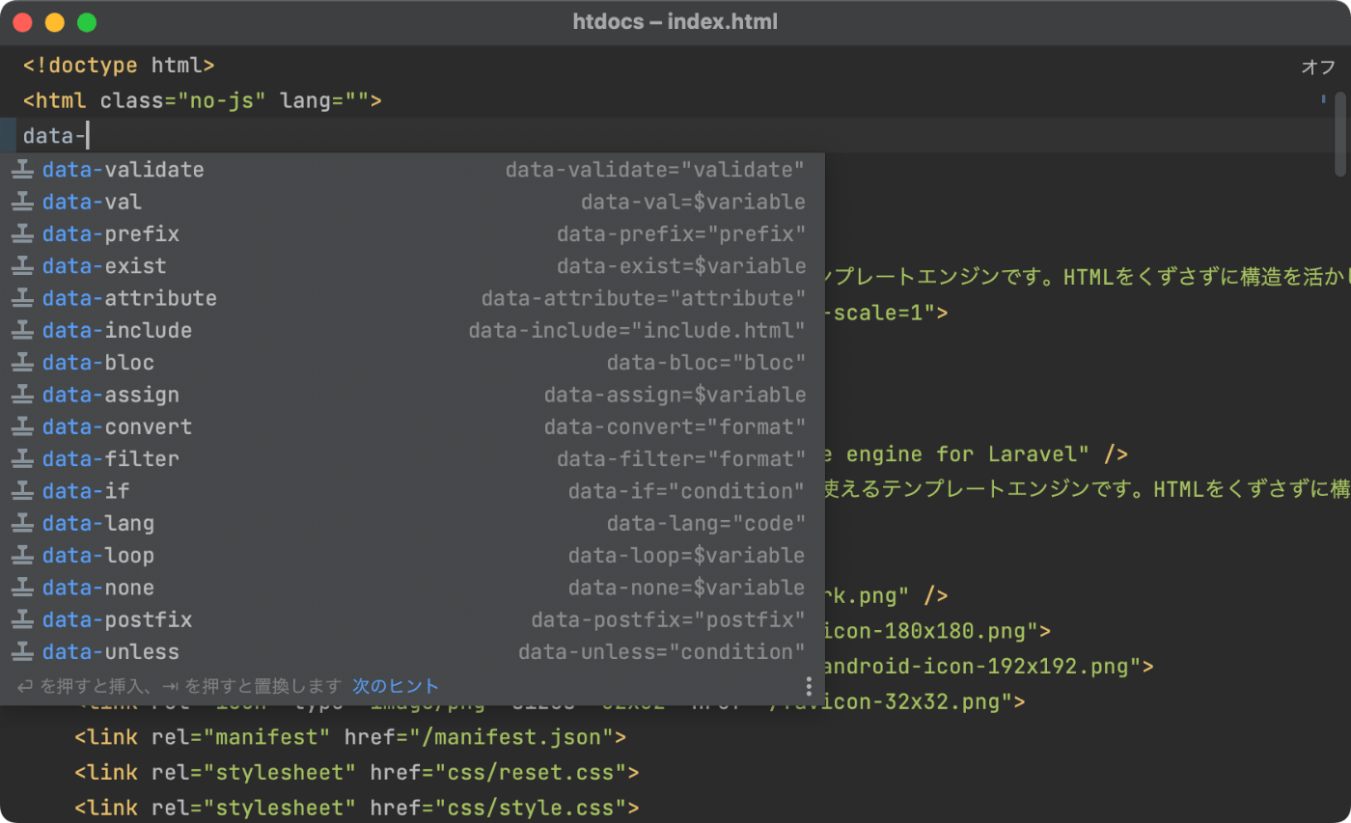Click the template icon beside data-lang
This screenshot has width=1351, height=823.
pyautogui.click(x=23, y=523)
